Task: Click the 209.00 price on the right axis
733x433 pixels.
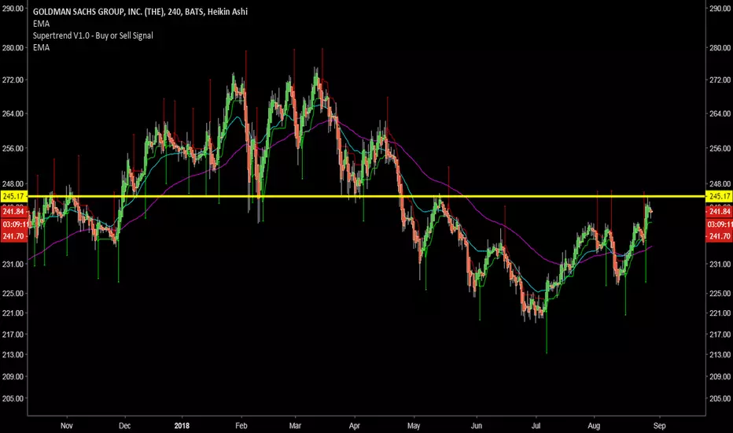Action: [720, 376]
